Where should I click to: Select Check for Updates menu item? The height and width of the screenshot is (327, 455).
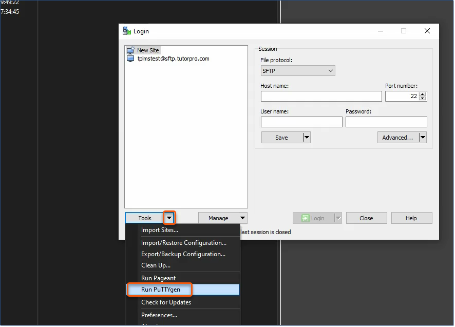coord(183,303)
